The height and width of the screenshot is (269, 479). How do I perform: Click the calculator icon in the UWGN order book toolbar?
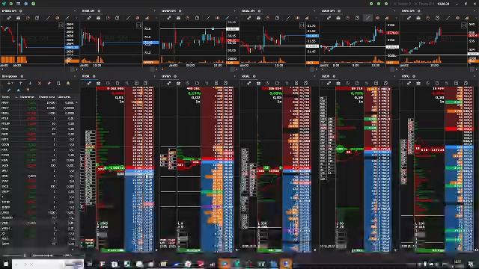[216, 83]
